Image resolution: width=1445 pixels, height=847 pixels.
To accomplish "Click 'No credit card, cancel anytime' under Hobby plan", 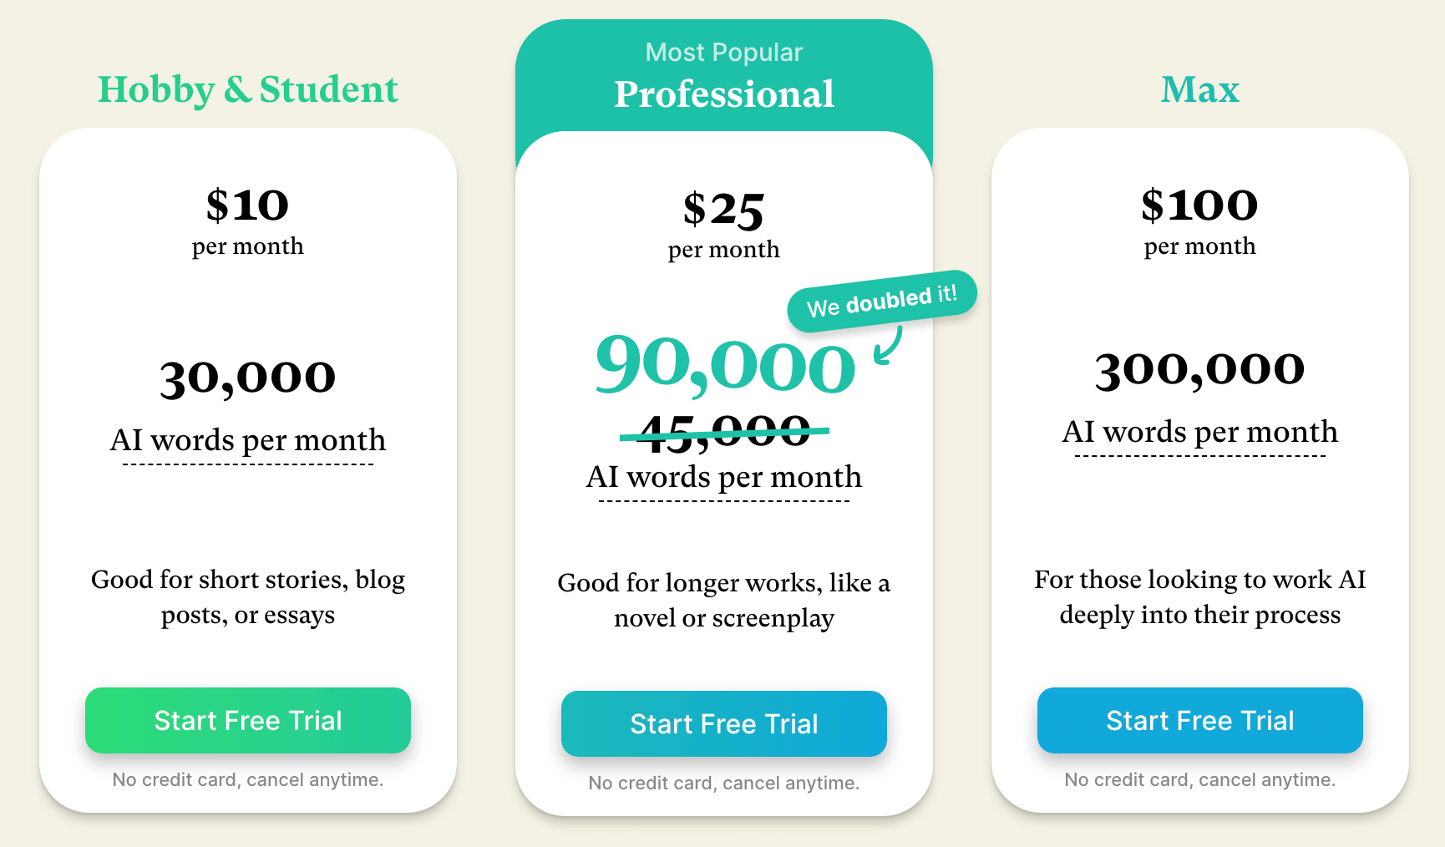I will click(247, 779).
